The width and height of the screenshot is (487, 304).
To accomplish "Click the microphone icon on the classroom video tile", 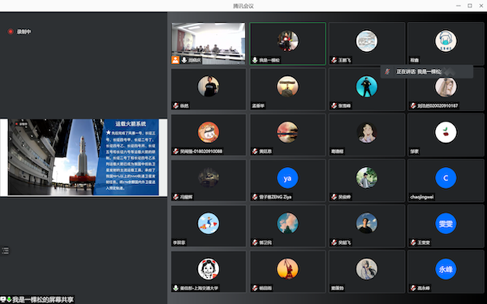I will 184,60.
